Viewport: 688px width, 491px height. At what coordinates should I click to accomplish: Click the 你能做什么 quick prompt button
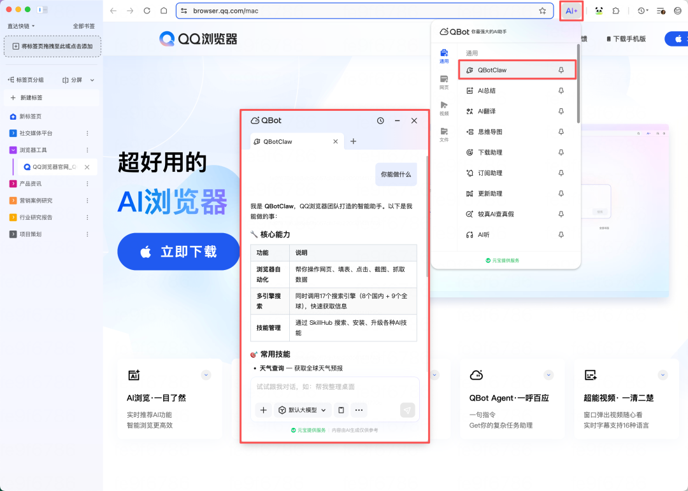pyautogui.click(x=396, y=173)
